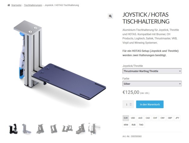Image resolution: width=189 pixels, height=143 pixels.
Task: Go to Startseite breadcrumb link
Action: (x=16, y=5)
